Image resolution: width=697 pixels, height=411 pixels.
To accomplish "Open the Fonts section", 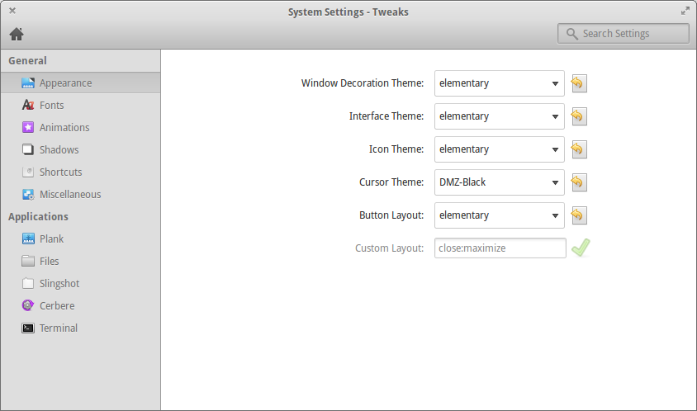I will point(80,106).
